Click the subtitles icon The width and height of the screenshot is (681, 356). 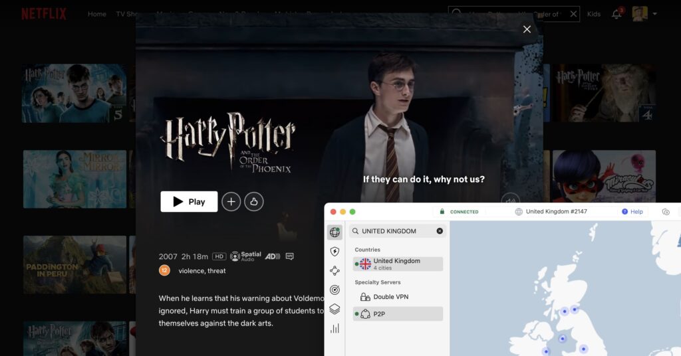290,256
